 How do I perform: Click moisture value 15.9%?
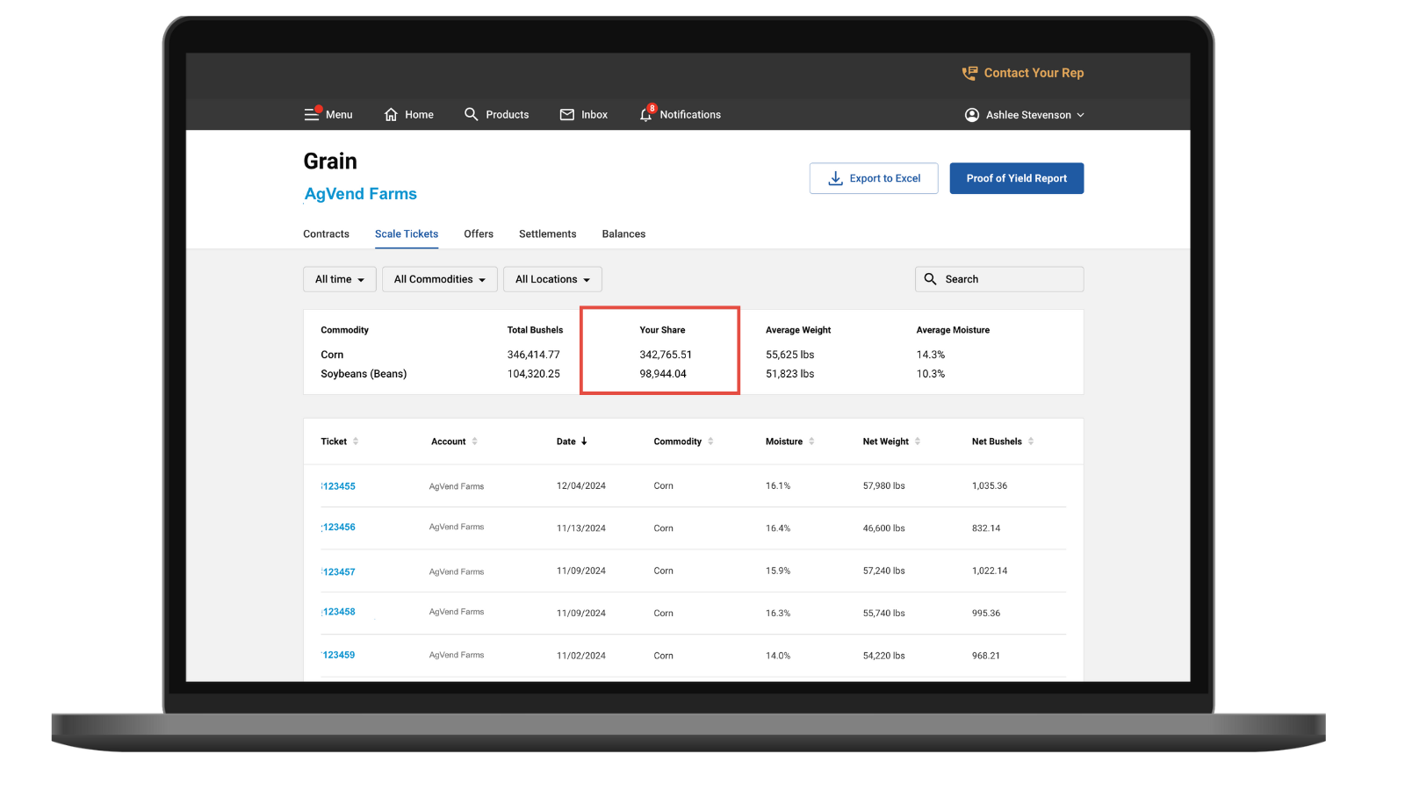click(778, 571)
